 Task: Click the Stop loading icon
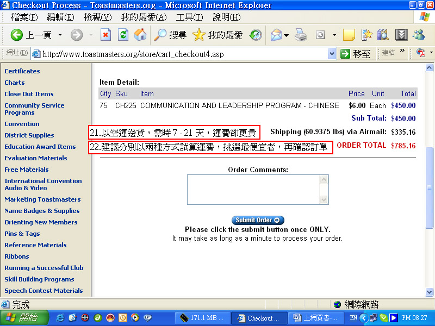105,35
